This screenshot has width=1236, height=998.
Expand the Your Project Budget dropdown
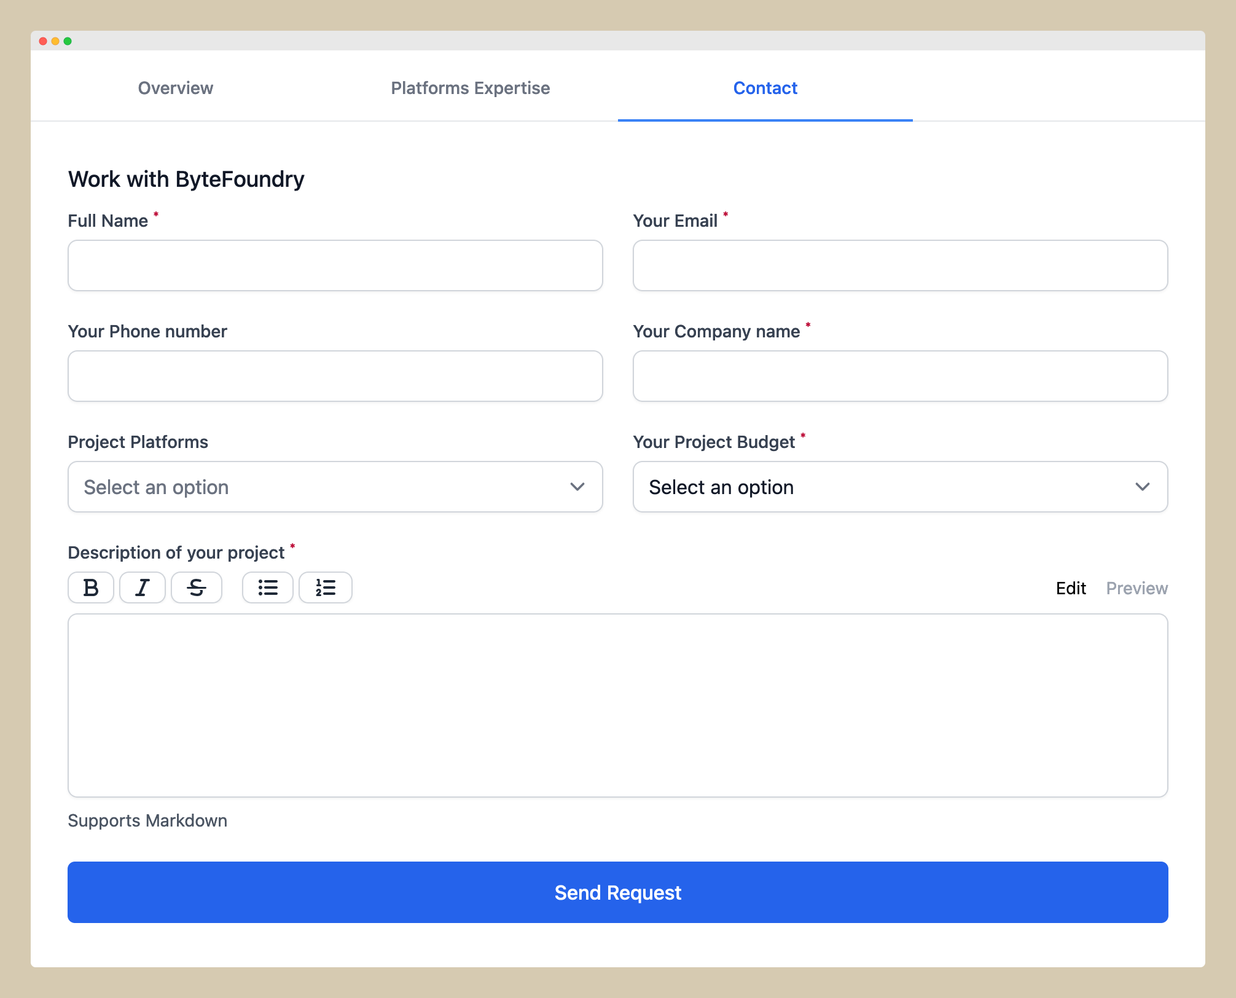900,487
